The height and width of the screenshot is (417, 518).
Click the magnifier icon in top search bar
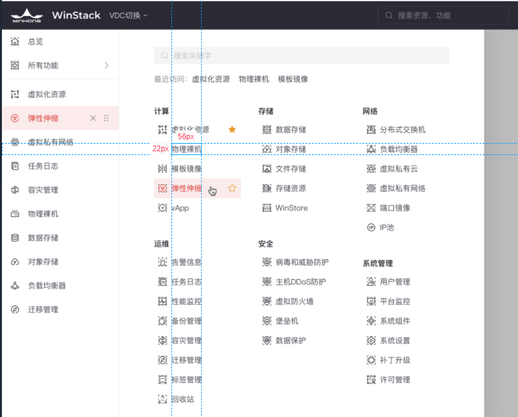pos(389,16)
